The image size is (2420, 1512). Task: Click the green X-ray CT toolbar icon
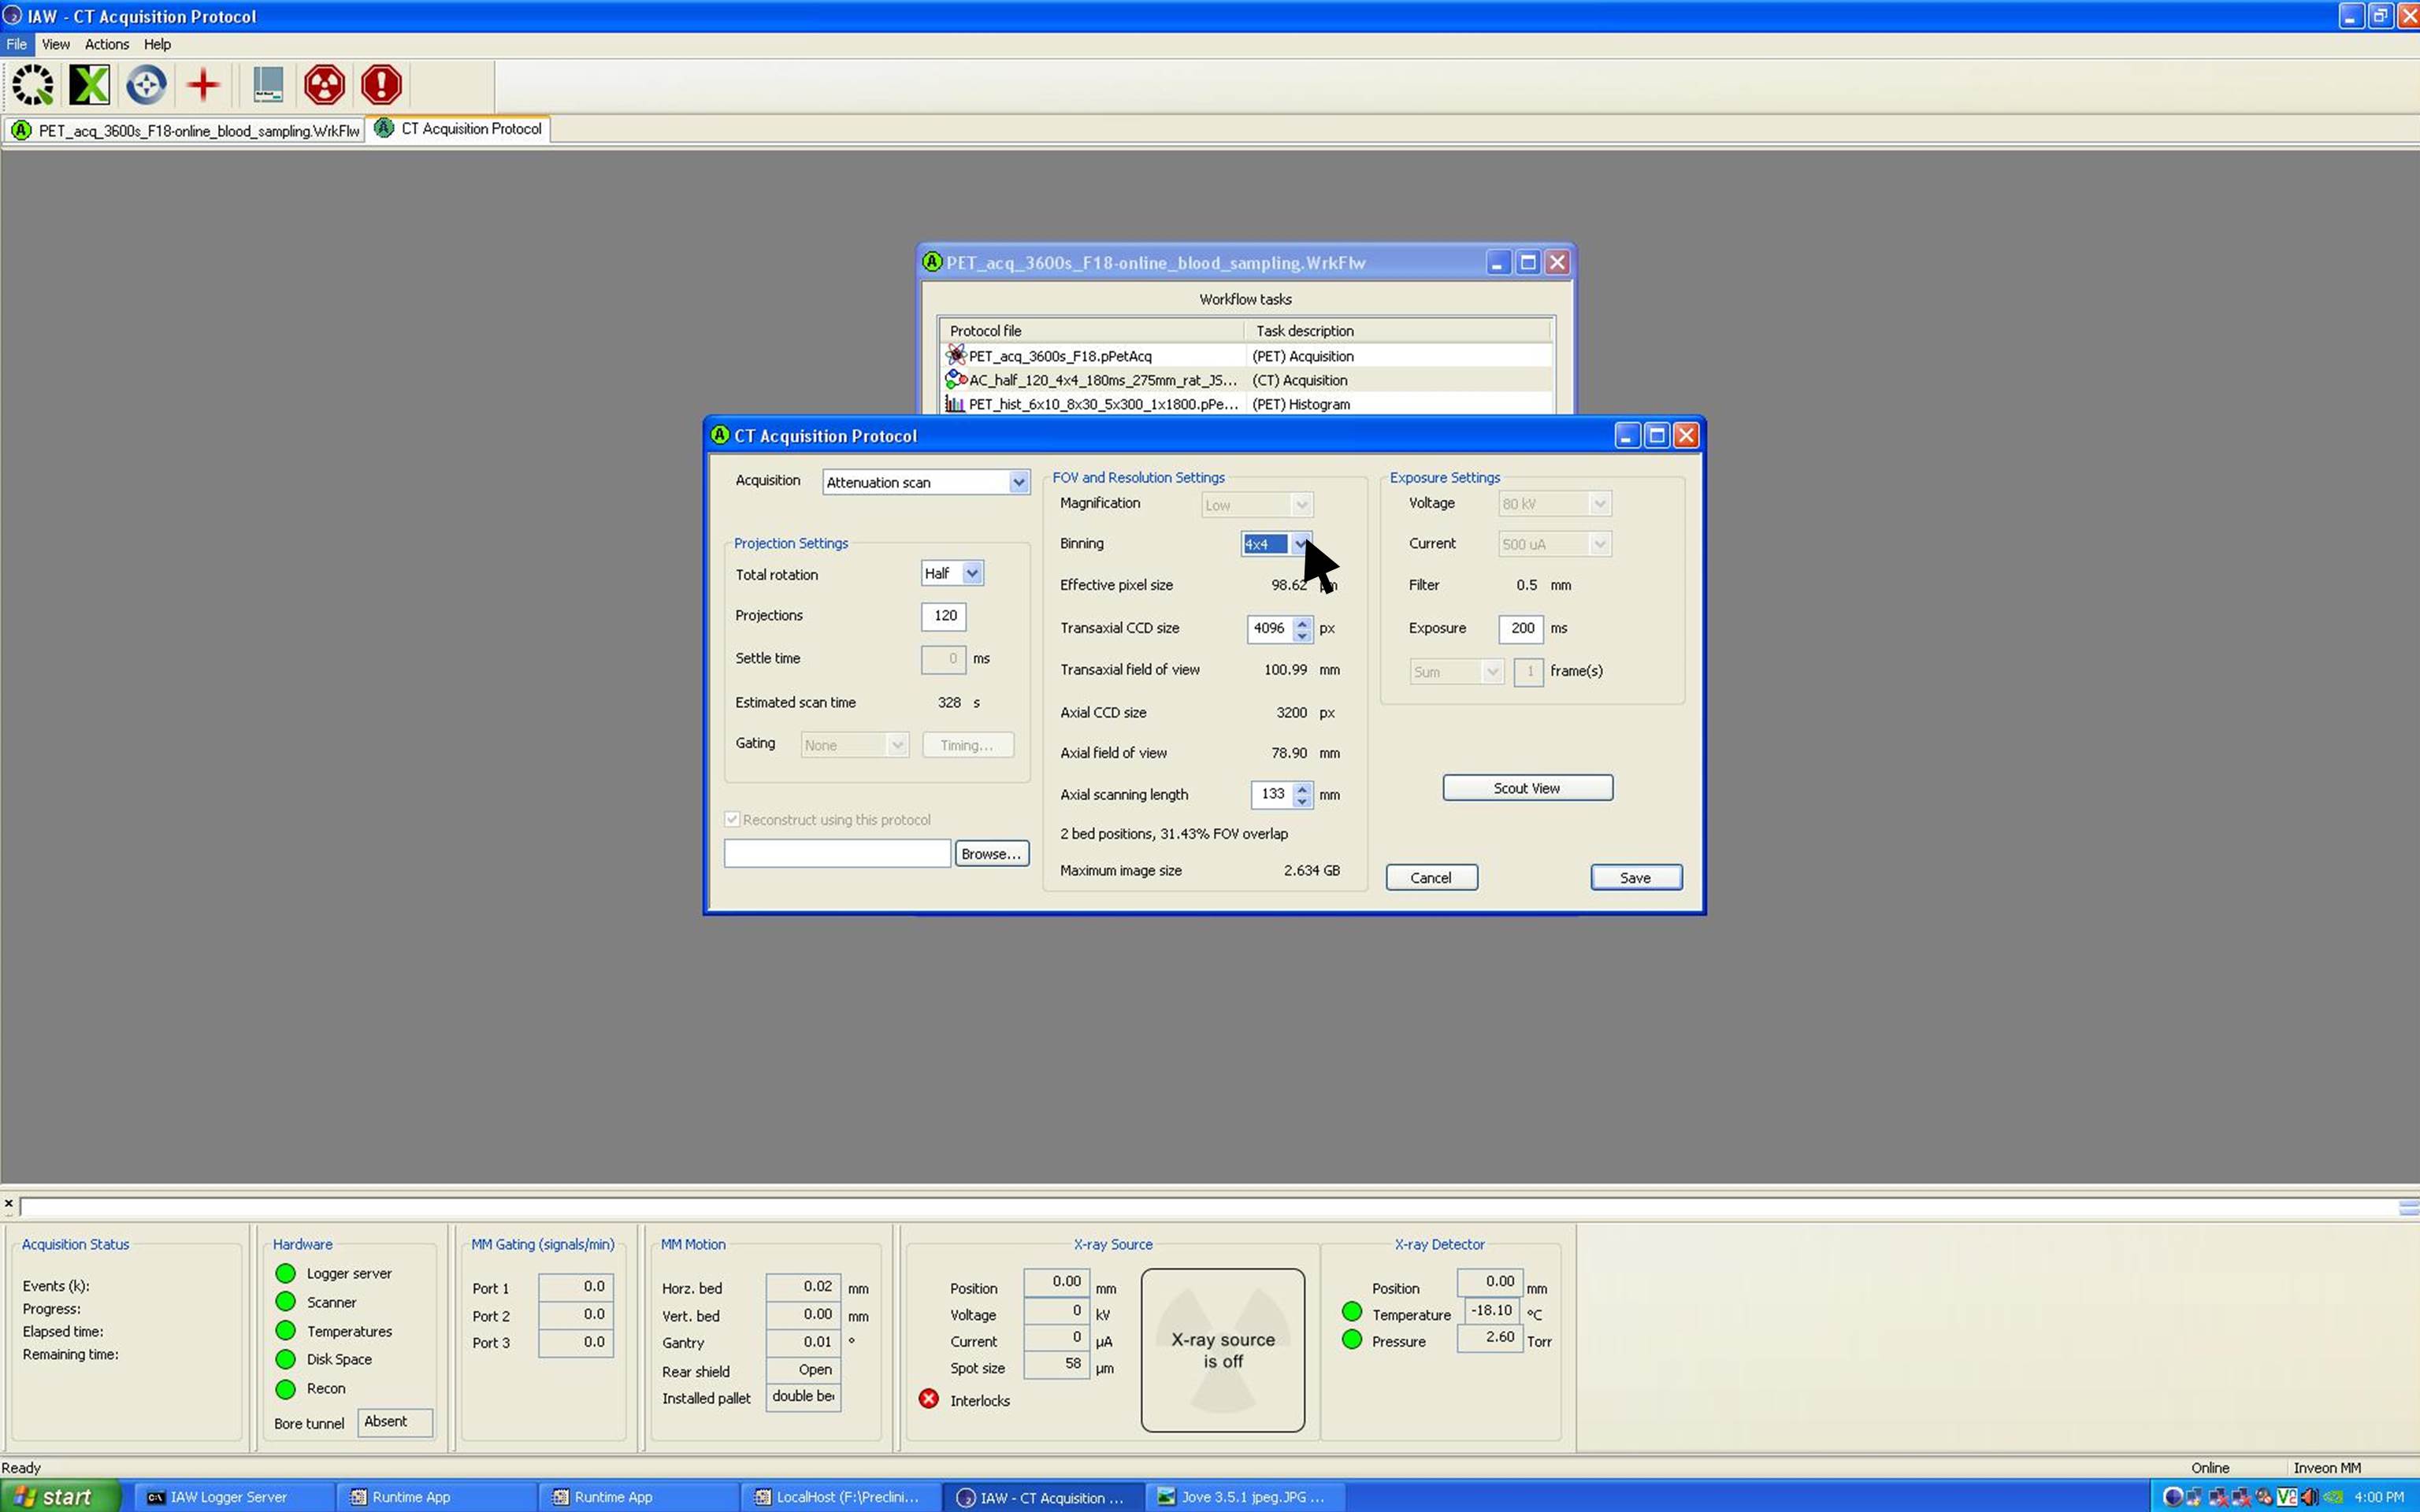point(89,85)
